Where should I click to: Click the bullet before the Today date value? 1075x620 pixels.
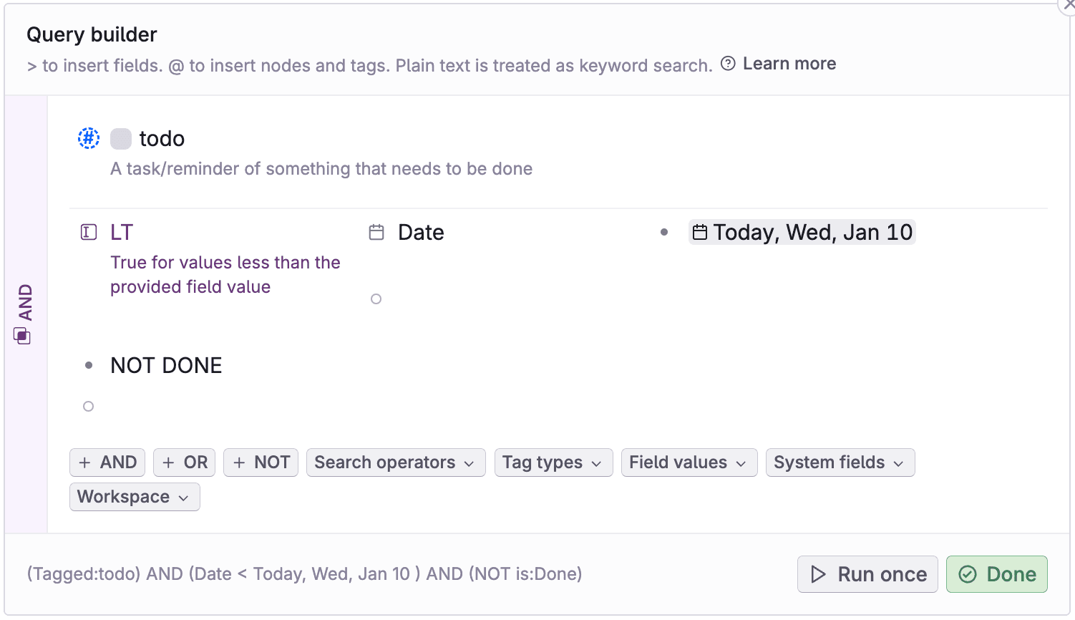pos(664,232)
